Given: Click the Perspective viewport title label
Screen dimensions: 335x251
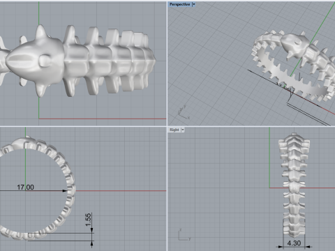Looking at the screenshot, I should [179, 4].
